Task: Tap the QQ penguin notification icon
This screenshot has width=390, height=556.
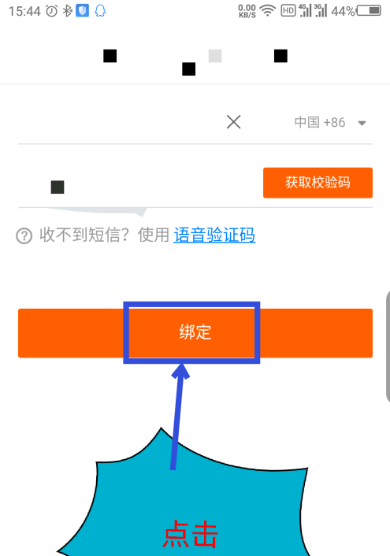Action: pos(100,11)
